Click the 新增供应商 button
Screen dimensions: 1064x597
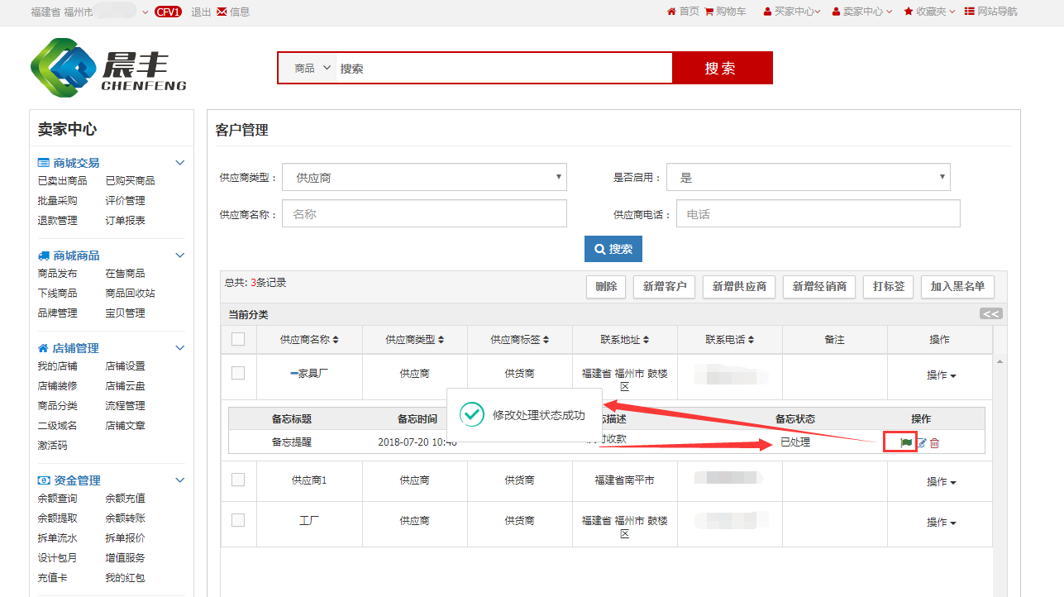739,287
